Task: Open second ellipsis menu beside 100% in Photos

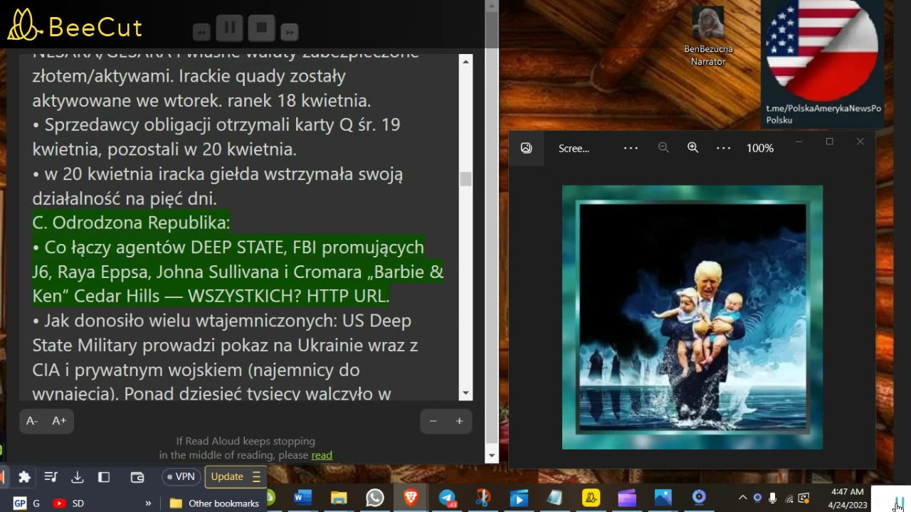Action: click(724, 148)
